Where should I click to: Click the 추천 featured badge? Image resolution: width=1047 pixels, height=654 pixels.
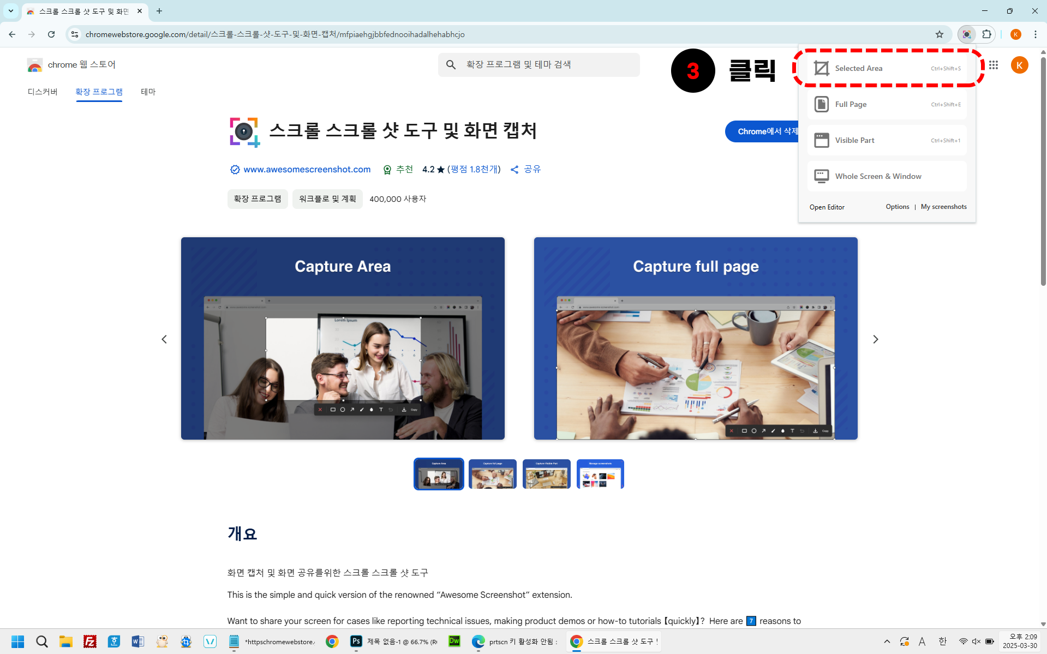coord(398,170)
